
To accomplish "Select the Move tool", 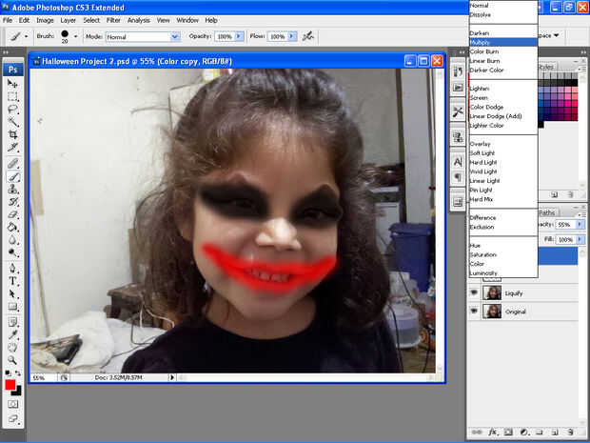I will (x=12, y=84).
